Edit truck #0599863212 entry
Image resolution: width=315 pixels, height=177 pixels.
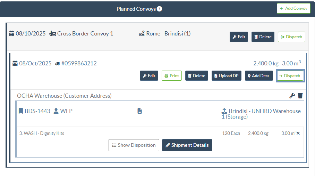click(x=149, y=76)
